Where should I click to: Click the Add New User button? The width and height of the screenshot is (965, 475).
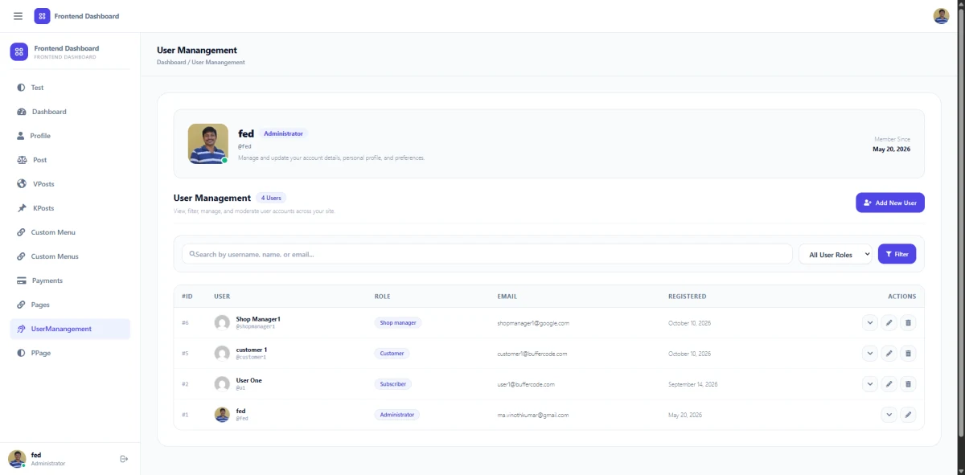[890, 203]
